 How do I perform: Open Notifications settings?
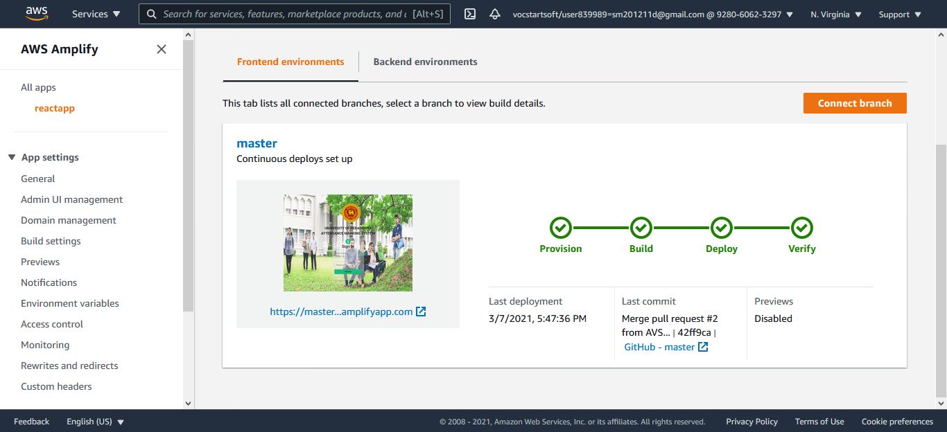[x=49, y=282]
